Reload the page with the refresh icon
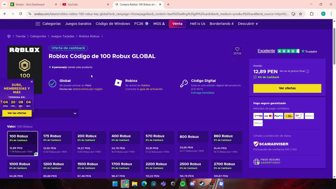Image resolution: width=336 pixels, height=189 pixels. 20,14
